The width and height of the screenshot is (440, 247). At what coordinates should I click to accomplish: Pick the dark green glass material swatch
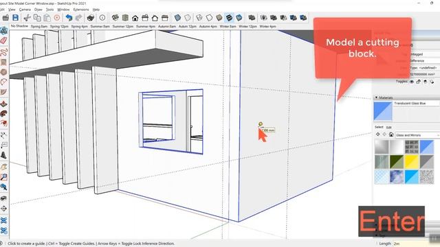pyautogui.click(x=397, y=162)
